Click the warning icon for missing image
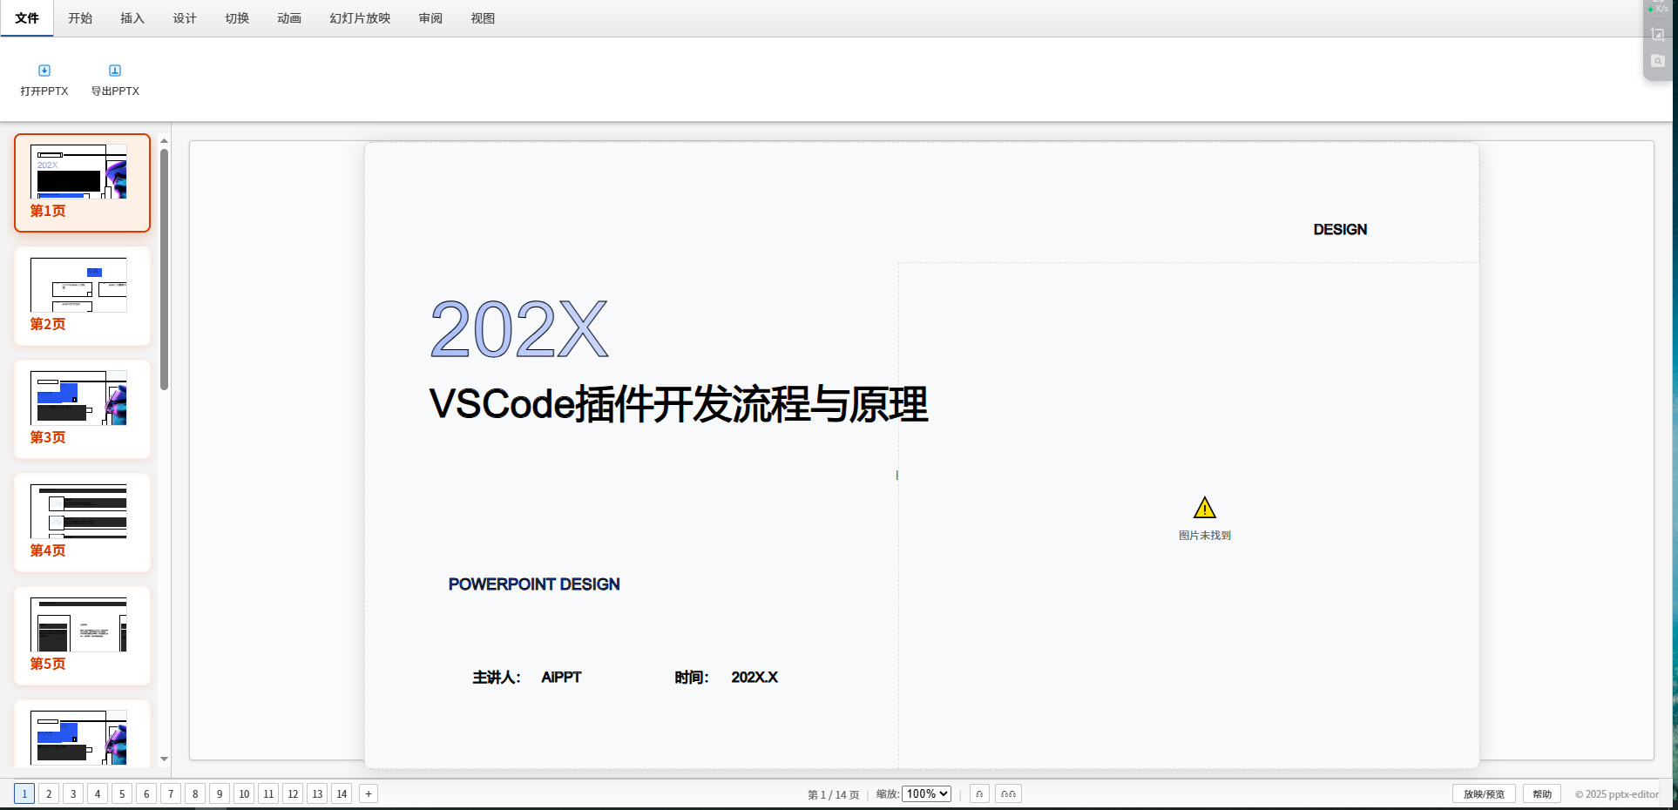Image resolution: width=1678 pixels, height=810 pixels. (x=1205, y=508)
